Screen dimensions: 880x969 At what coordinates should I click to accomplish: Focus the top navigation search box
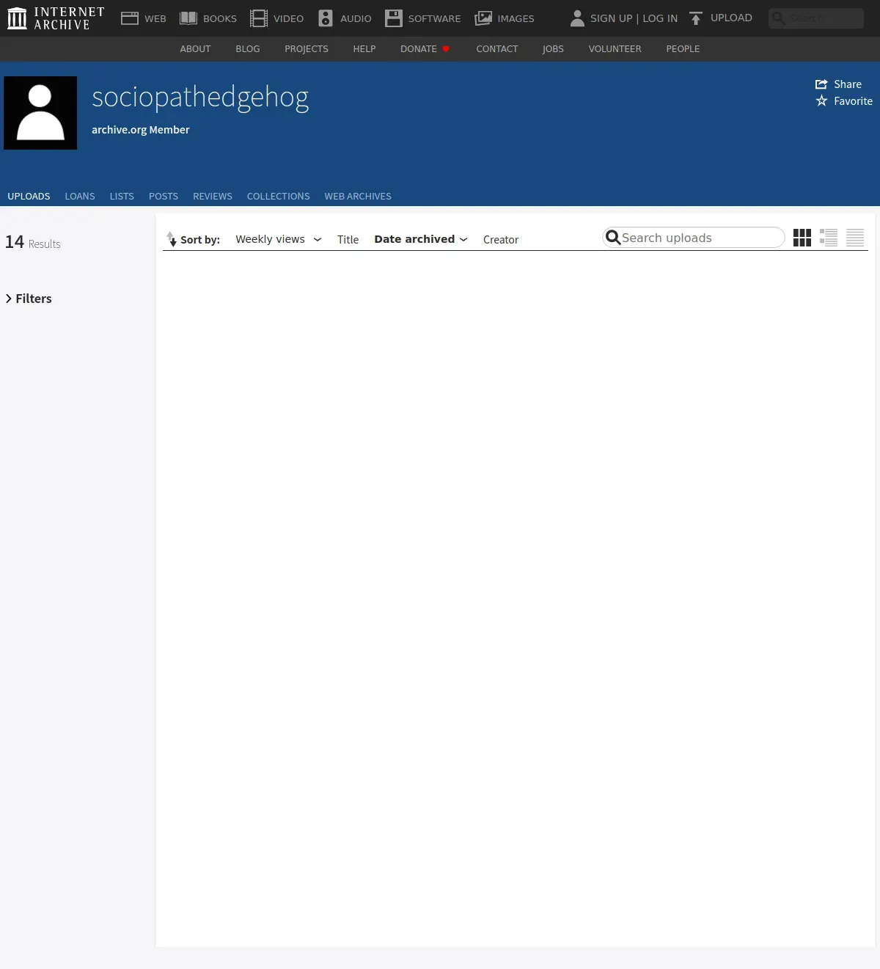pyautogui.click(x=816, y=18)
